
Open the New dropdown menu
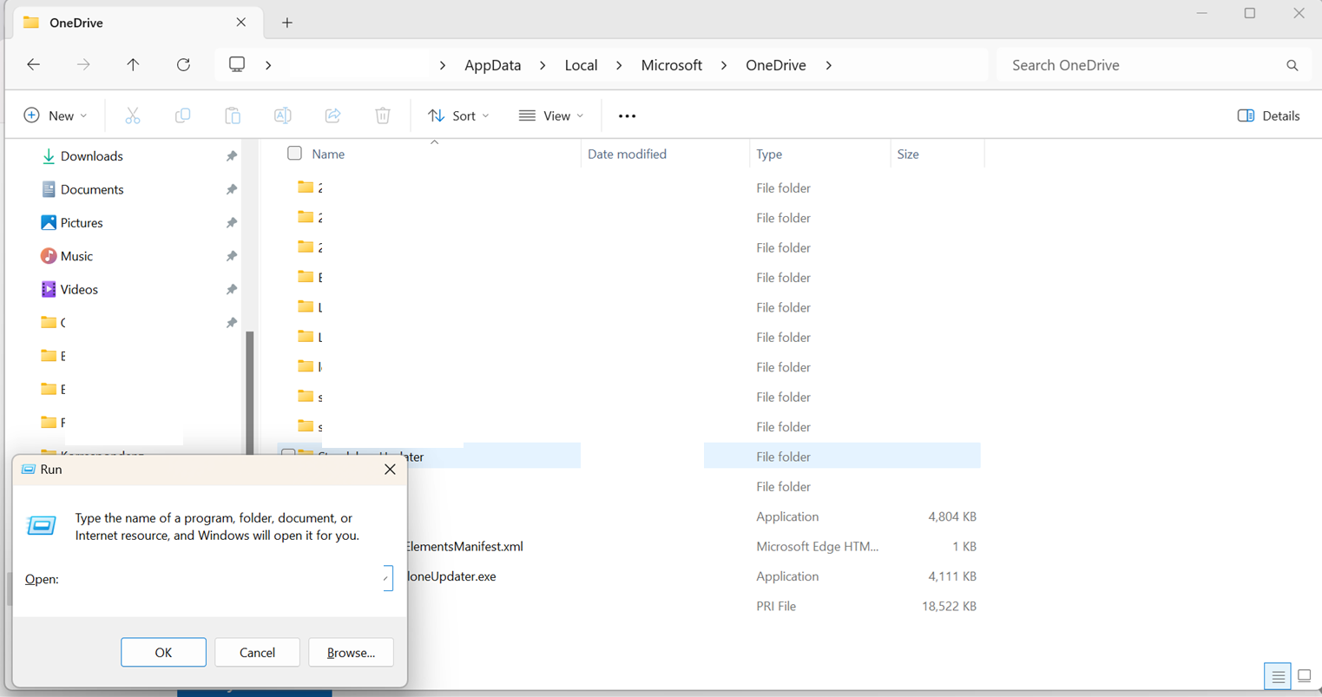55,115
